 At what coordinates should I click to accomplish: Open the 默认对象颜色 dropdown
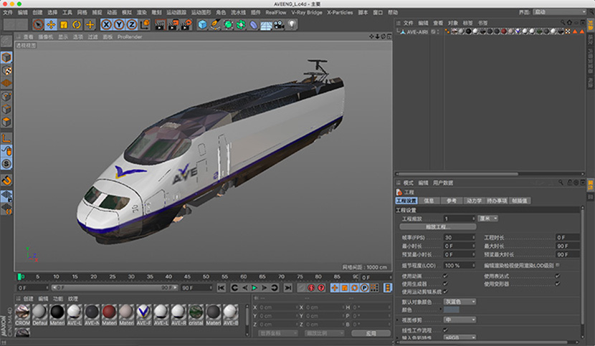[460, 302]
